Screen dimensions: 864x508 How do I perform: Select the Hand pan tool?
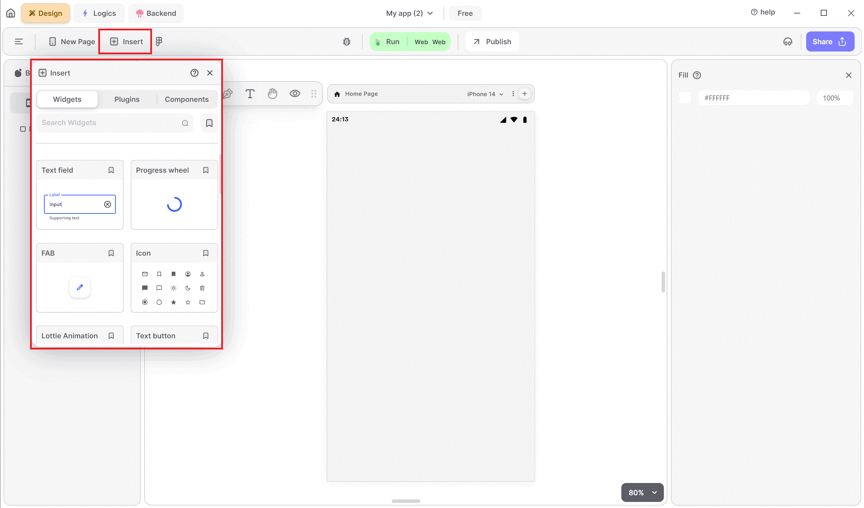[x=272, y=93]
